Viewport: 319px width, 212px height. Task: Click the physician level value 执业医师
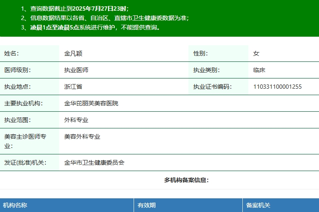(76, 70)
